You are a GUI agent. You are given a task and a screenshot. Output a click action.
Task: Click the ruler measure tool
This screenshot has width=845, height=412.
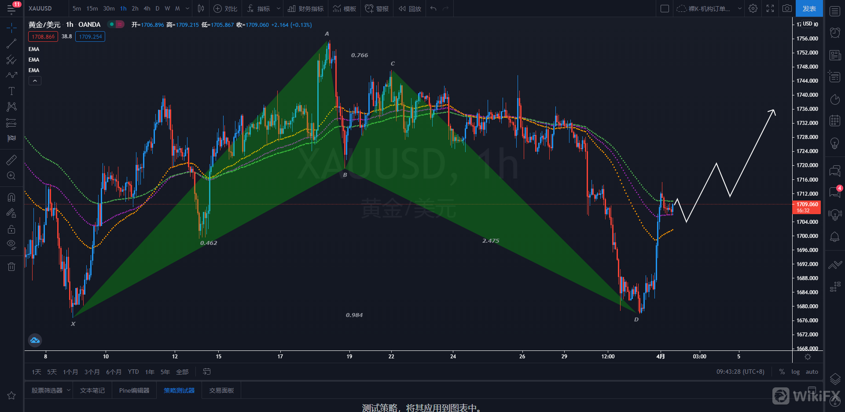point(11,160)
